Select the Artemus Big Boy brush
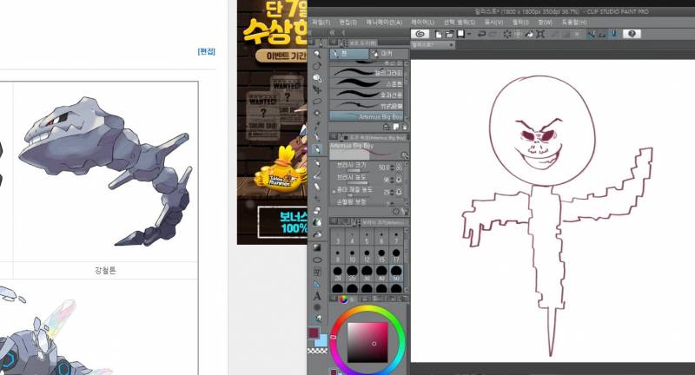 367,116
